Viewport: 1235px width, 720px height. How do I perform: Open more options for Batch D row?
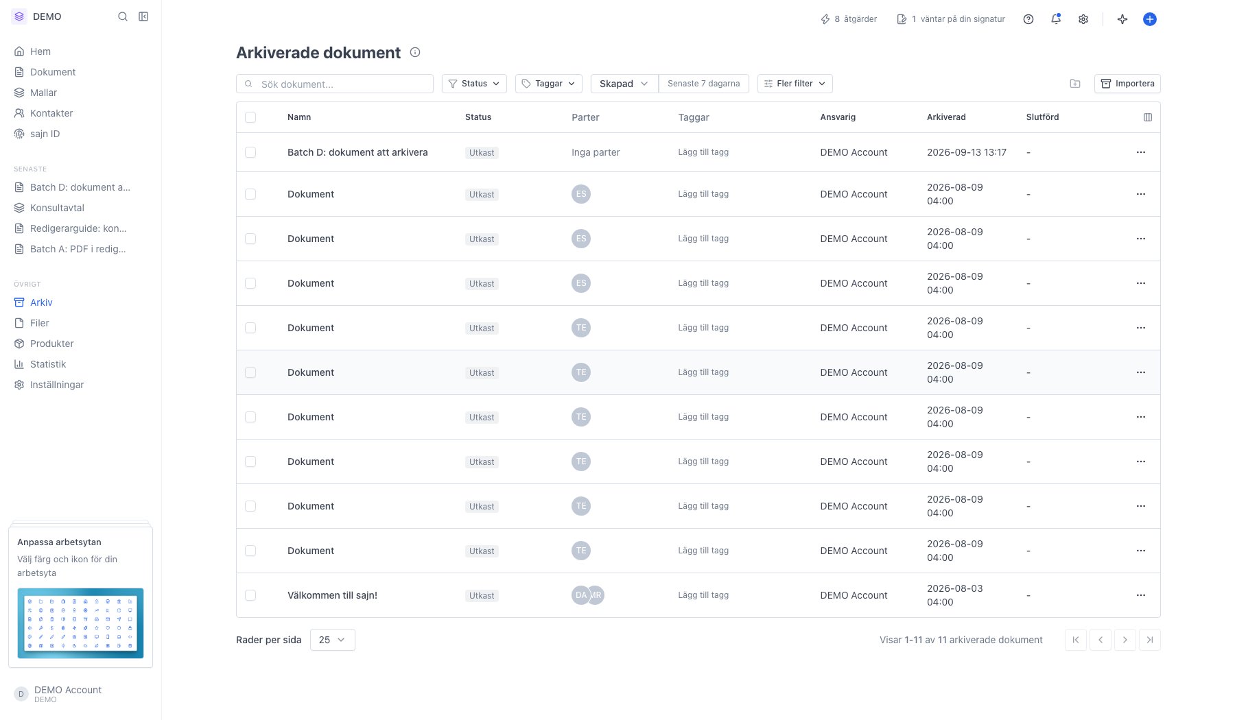coord(1141,152)
